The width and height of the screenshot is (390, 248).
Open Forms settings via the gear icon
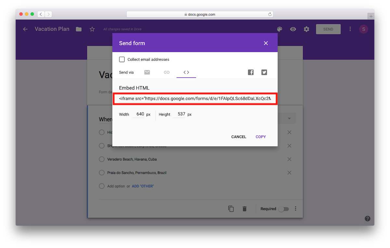[x=306, y=29]
